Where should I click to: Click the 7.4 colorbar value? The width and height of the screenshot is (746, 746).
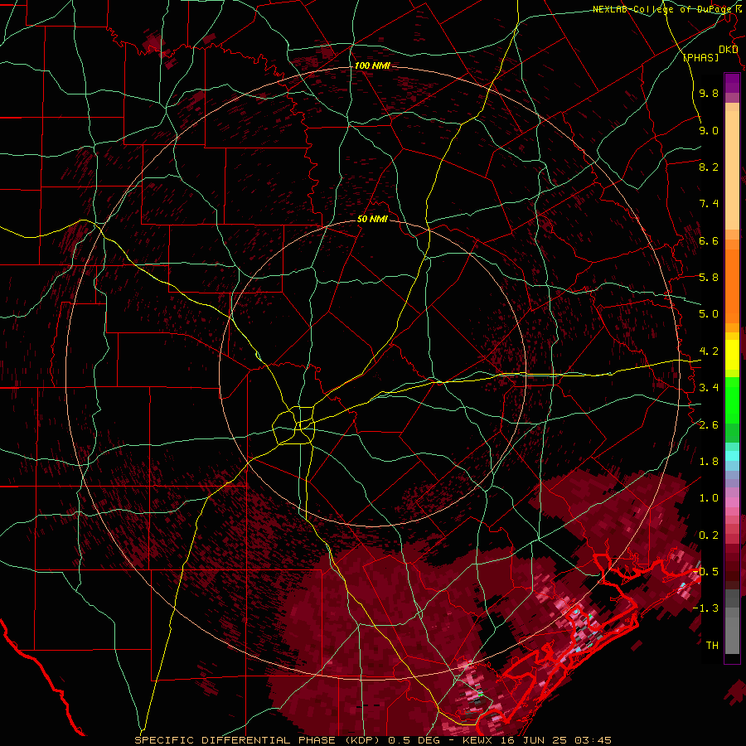click(709, 204)
